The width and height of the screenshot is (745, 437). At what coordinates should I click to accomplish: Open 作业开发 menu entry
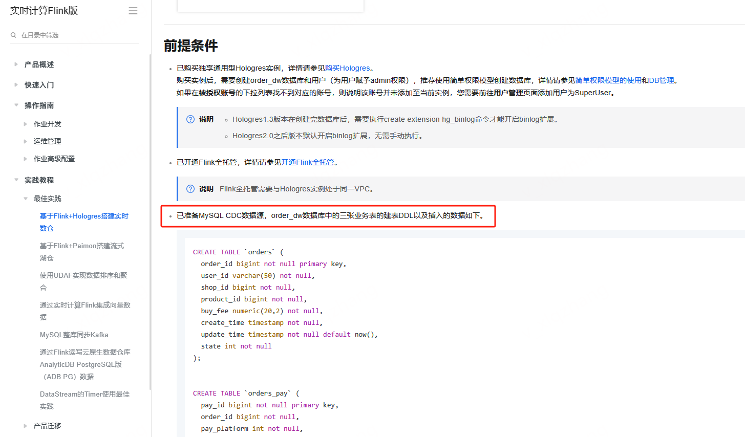click(x=48, y=124)
